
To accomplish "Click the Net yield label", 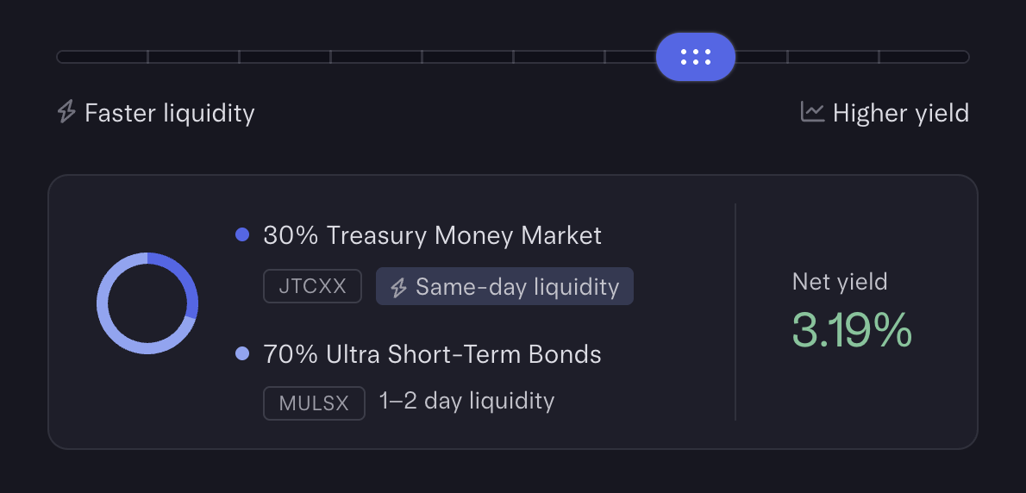I will (x=840, y=281).
